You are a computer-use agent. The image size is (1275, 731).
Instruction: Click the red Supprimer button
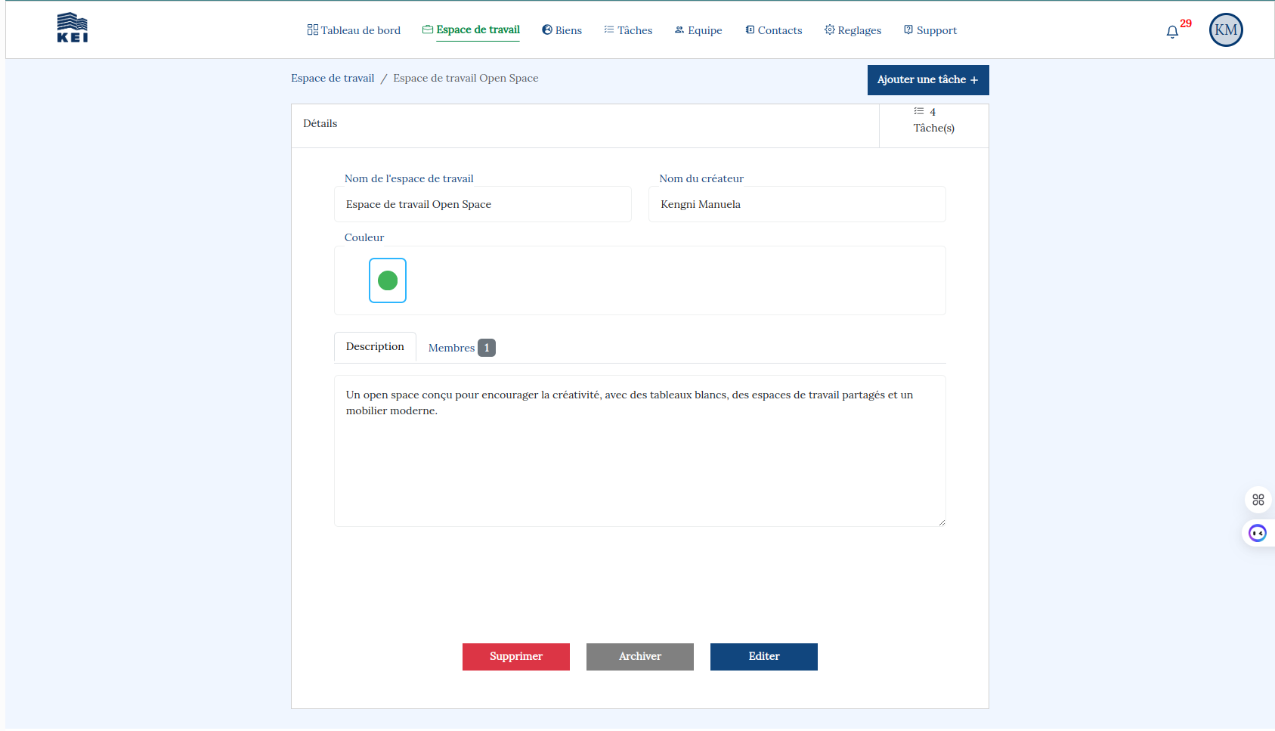pos(516,657)
